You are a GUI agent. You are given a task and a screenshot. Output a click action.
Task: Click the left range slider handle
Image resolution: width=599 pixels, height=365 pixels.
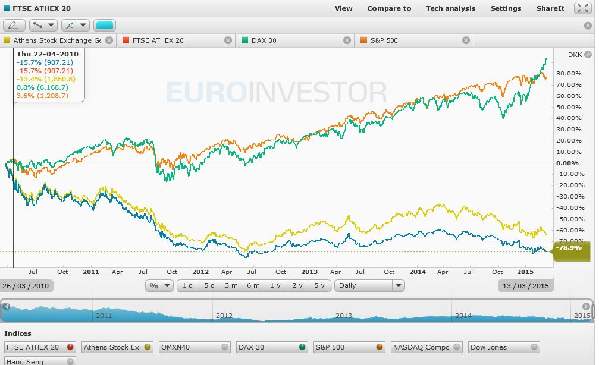pyautogui.click(x=6, y=306)
